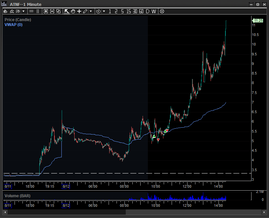Click the 10:00 time label on price axis
The image size is (269, 218).
click(x=155, y=186)
